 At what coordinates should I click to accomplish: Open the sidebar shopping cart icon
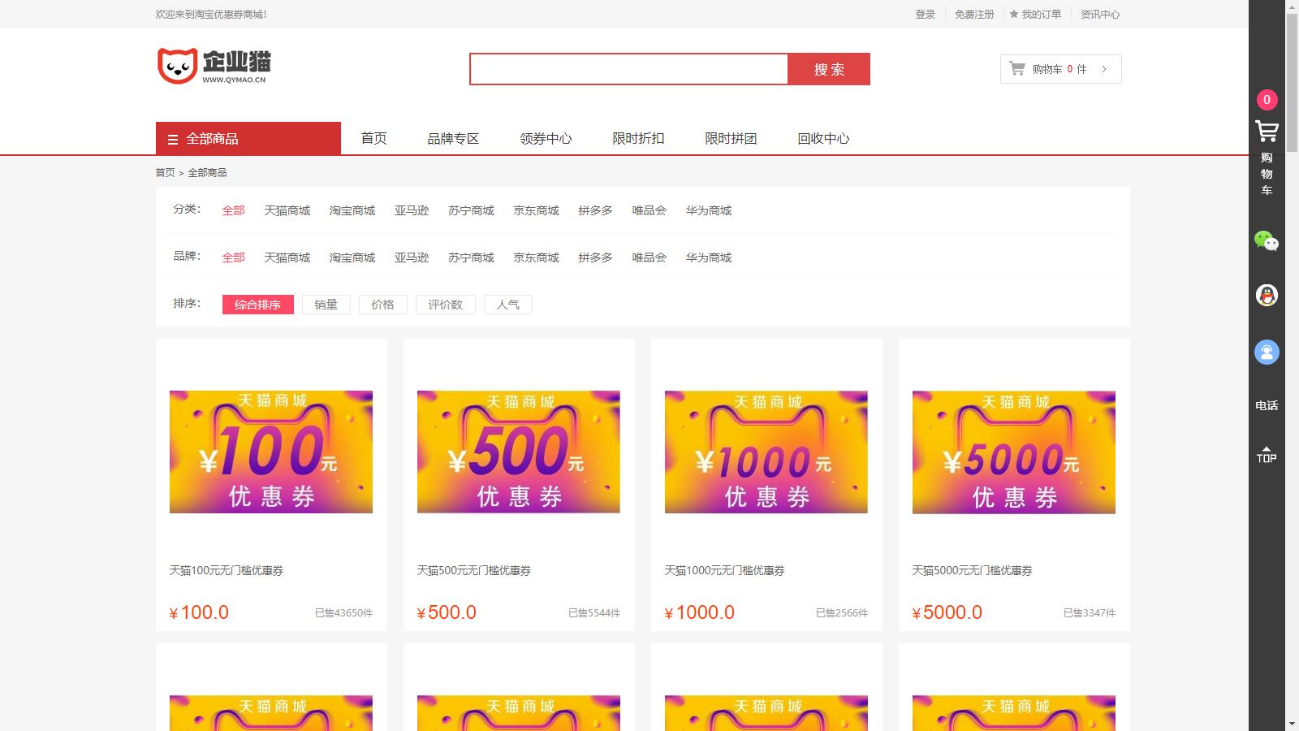coord(1267,132)
